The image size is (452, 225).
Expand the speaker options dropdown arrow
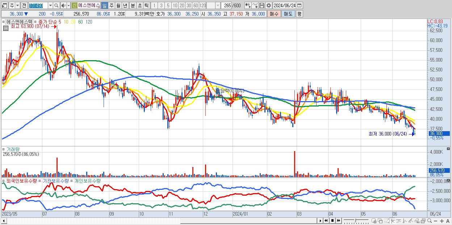pos(68,6)
